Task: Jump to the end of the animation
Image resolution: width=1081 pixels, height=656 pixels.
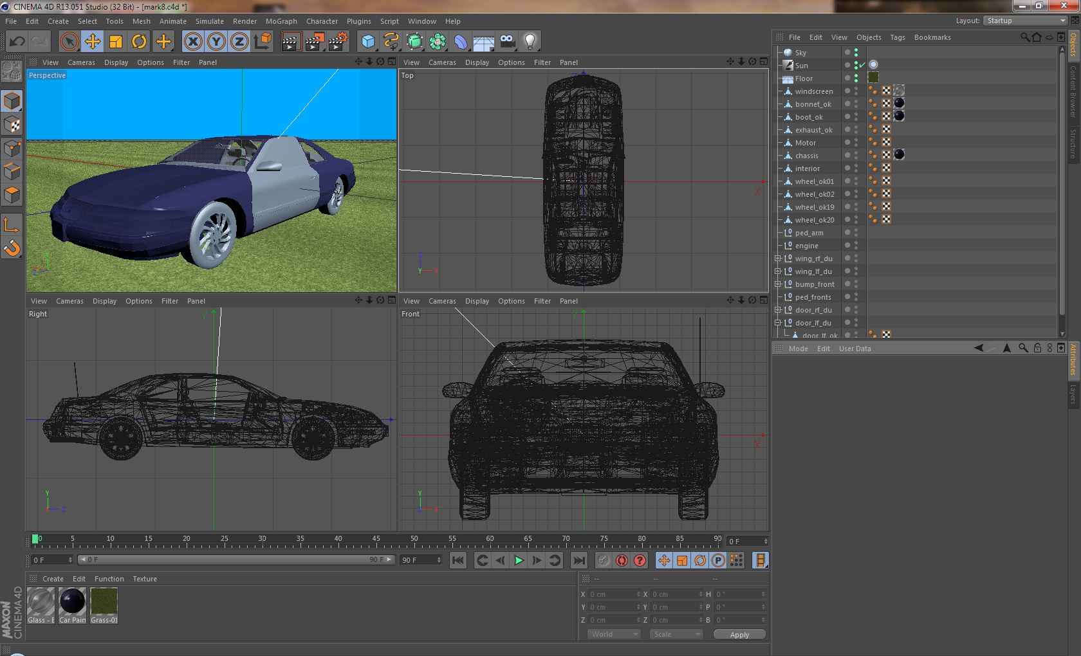Action: click(579, 560)
